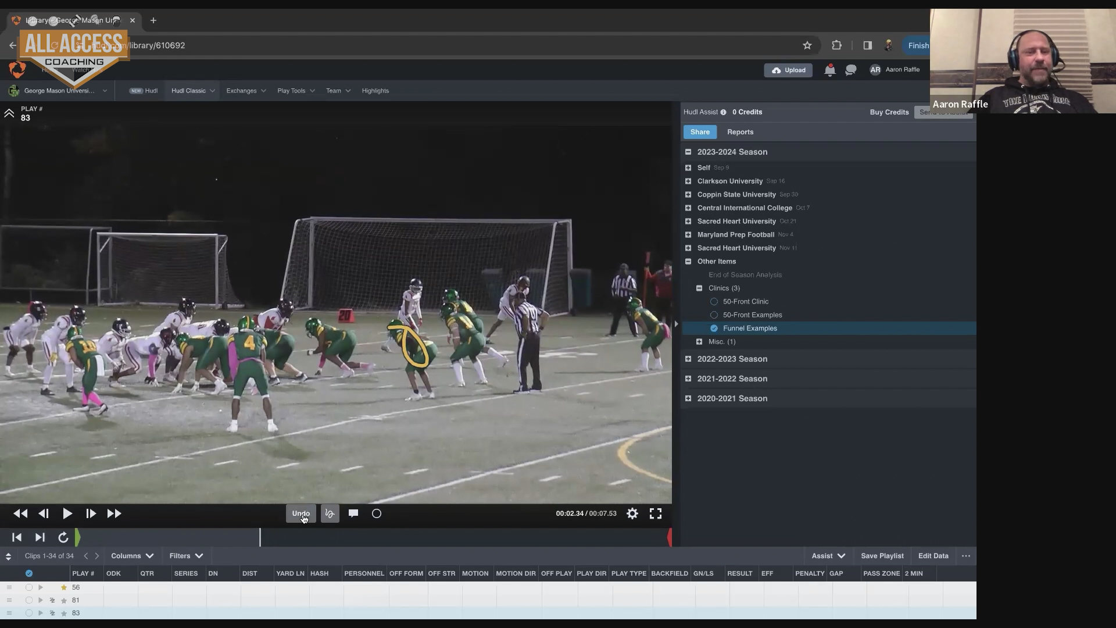Go back in browser
The width and height of the screenshot is (1116, 628).
coord(13,45)
